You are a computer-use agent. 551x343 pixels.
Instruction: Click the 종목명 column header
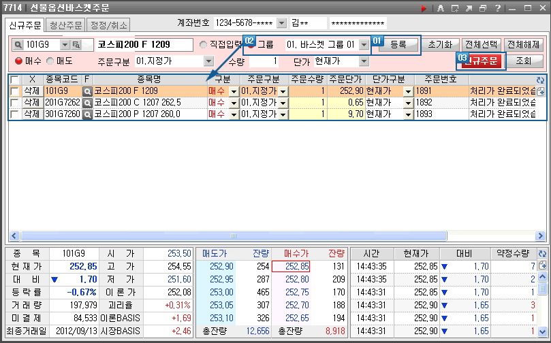pyautogui.click(x=149, y=80)
